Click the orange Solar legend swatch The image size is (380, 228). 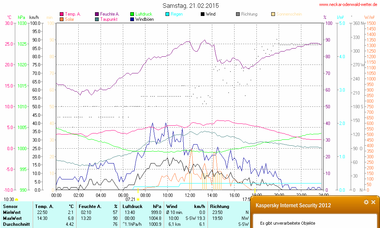pyautogui.click(x=62, y=19)
